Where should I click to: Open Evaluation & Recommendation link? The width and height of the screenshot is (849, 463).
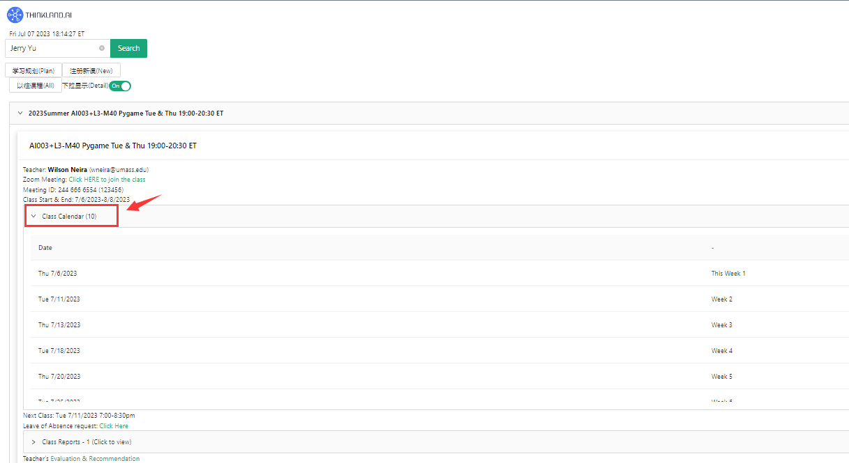[x=95, y=459]
